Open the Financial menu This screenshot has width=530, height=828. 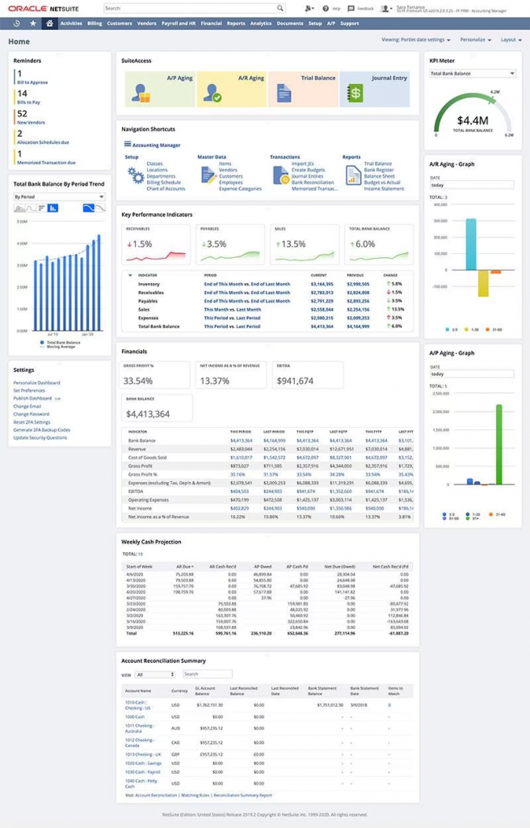[x=211, y=23]
